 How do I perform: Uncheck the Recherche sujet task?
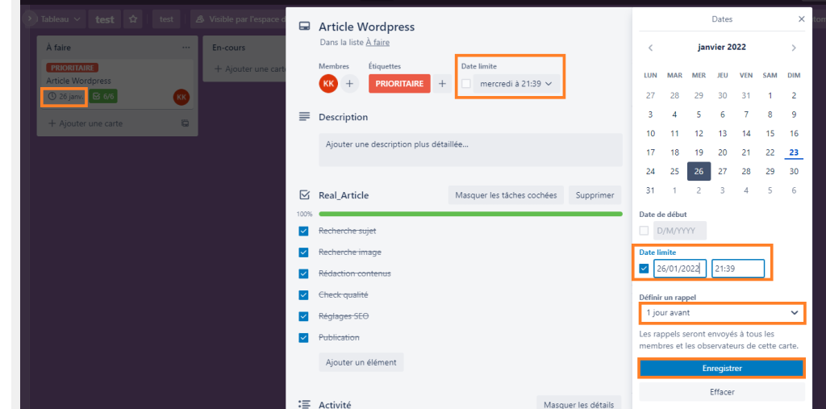coord(303,232)
